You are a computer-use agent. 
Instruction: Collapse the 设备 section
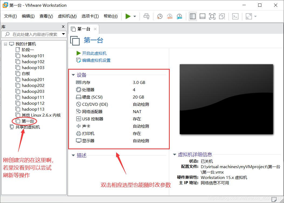[x=73, y=75]
